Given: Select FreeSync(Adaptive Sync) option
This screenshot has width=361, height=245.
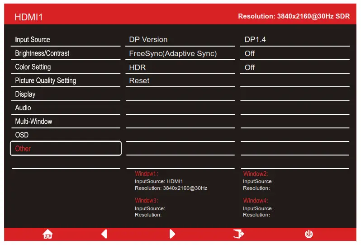Looking at the screenshot, I should (180, 53).
